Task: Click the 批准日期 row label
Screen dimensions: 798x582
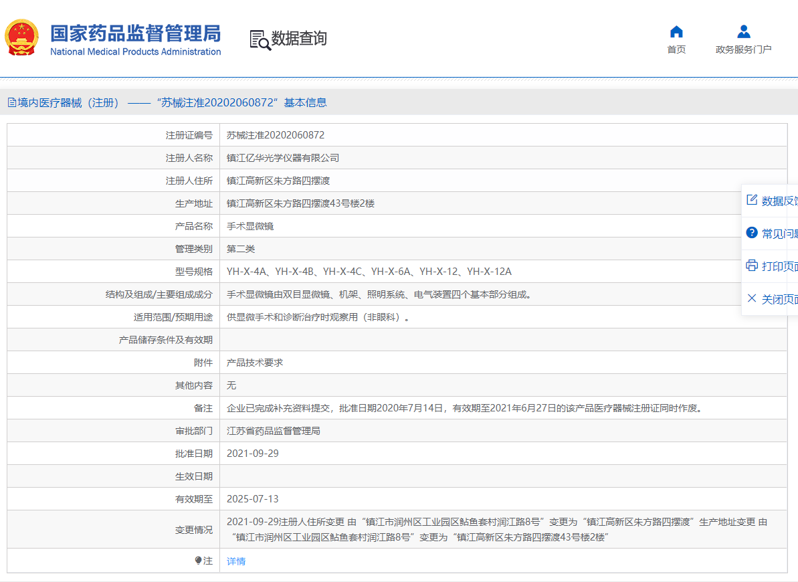Action: tap(193, 453)
